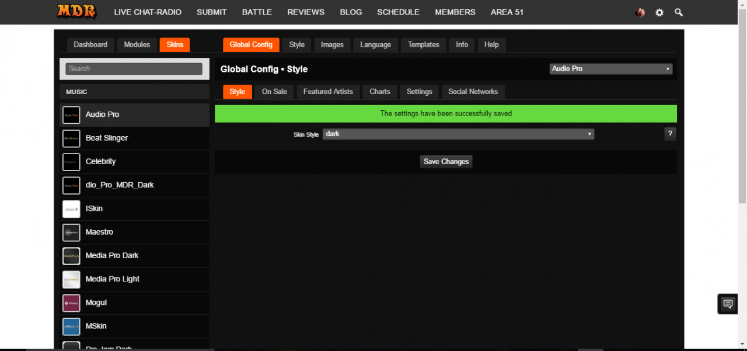Open the user profile avatar icon
The width and height of the screenshot is (747, 351).
point(640,12)
